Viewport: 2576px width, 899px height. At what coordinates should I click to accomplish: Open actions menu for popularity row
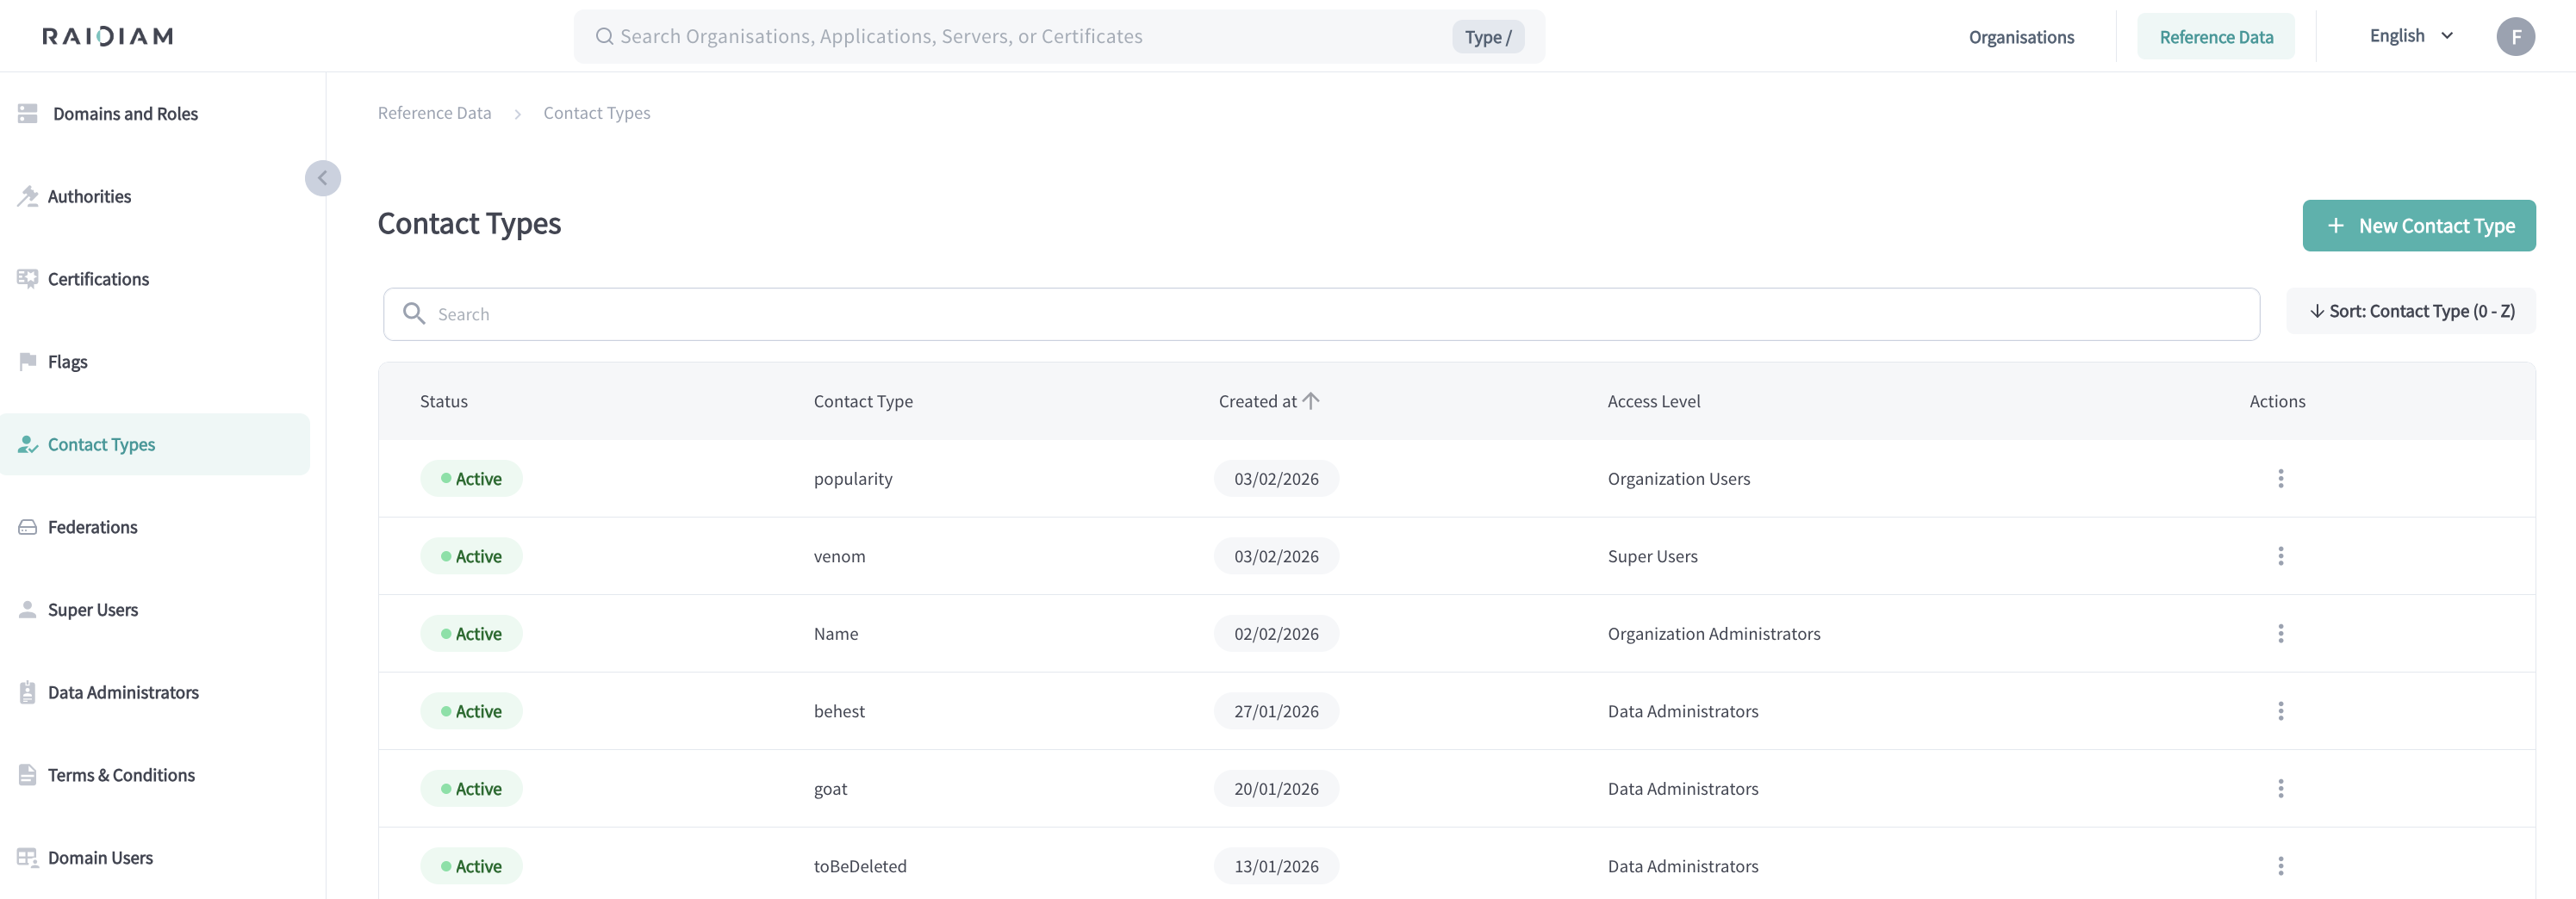click(2280, 479)
